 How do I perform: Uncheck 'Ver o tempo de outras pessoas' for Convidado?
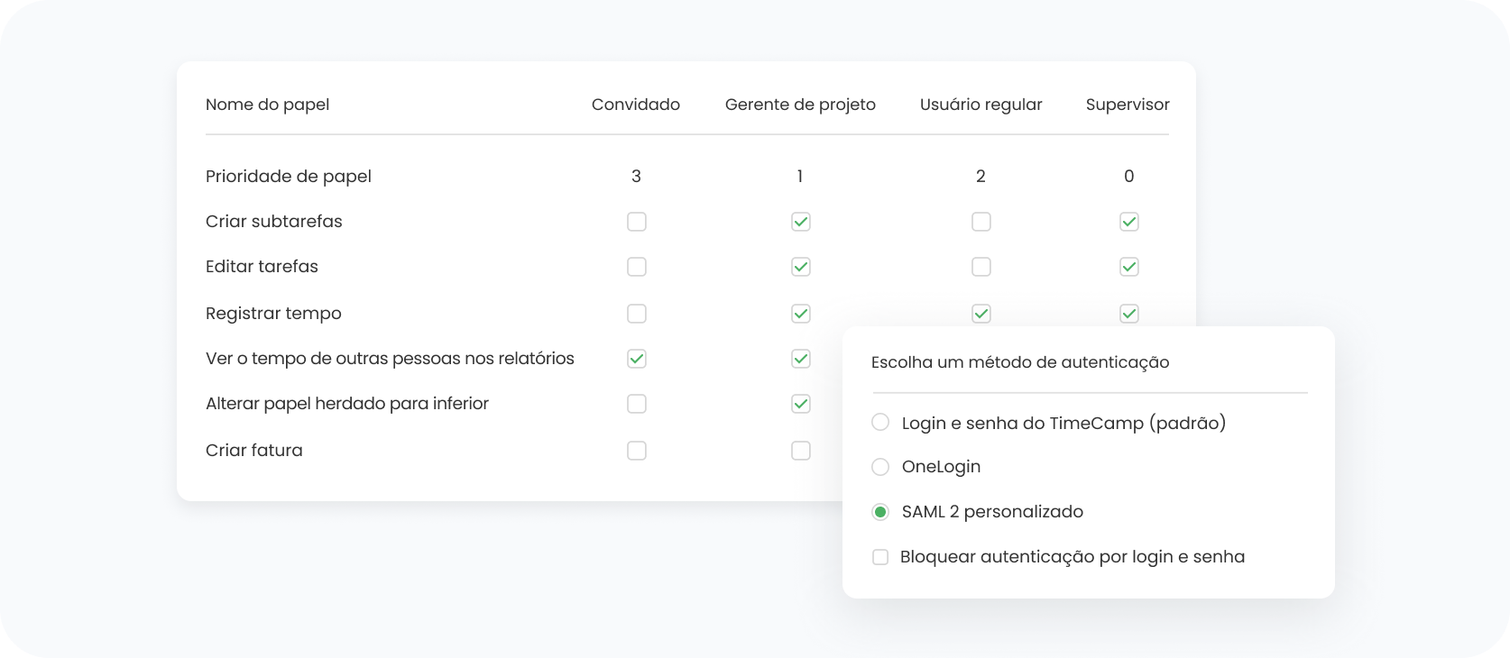coord(637,359)
